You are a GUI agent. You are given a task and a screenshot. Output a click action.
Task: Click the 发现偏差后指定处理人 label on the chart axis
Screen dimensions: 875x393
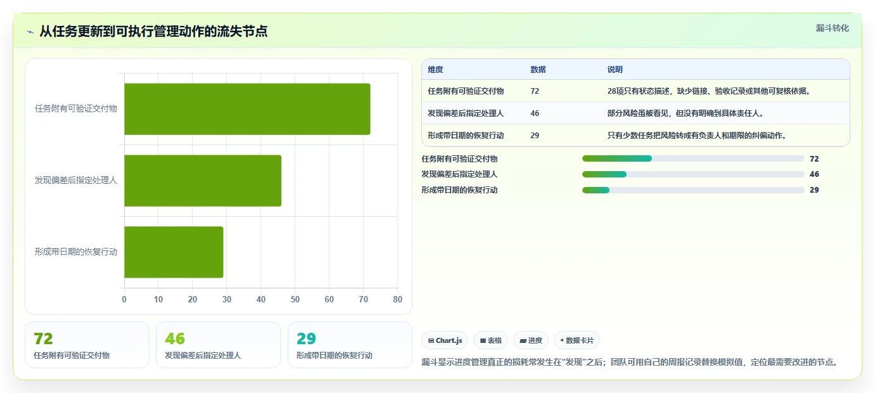[76, 180]
